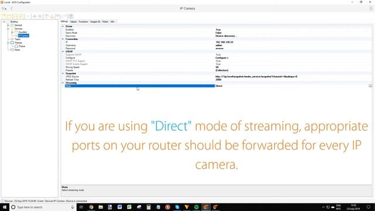This screenshot has width=375, height=211.
Task: Click the minus icon in toolbar
Action: [28, 16]
